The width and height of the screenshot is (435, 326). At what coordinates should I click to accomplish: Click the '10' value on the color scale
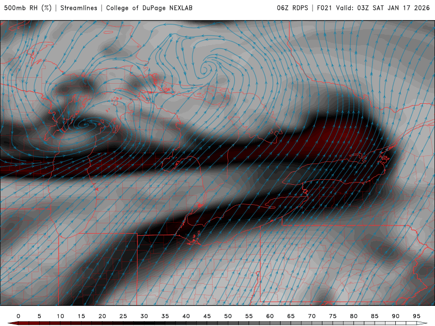[60, 316]
